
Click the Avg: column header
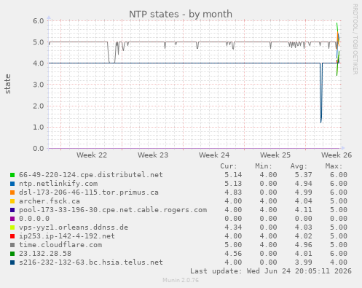pyautogui.click(x=299, y=166)
